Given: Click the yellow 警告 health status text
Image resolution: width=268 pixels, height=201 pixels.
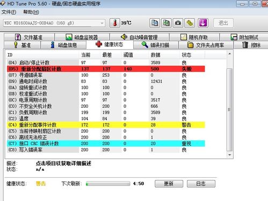Looking at the screenshot, I should pyautogui.click(x=41, y=184).
